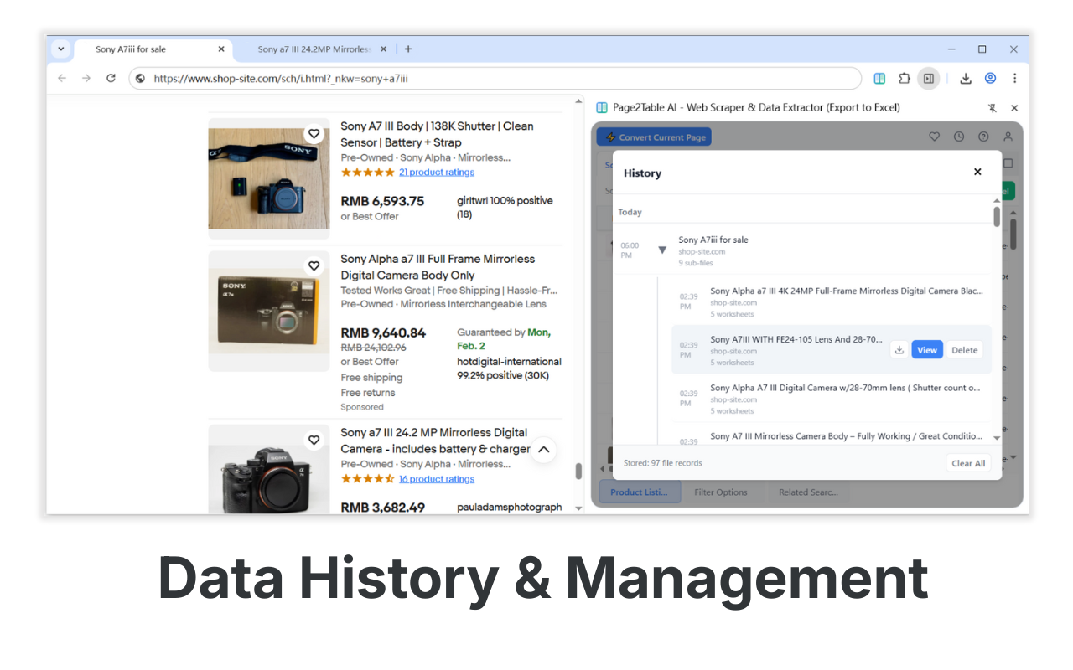Image resolution: width=1073 pixels, height=670 pixels.
Task: Close the Page2Table side panel
Action: pos(1014,108)
